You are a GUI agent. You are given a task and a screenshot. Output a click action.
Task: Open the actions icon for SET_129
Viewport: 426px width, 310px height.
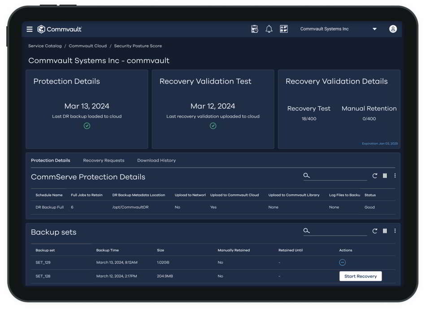tap(342, 262)
